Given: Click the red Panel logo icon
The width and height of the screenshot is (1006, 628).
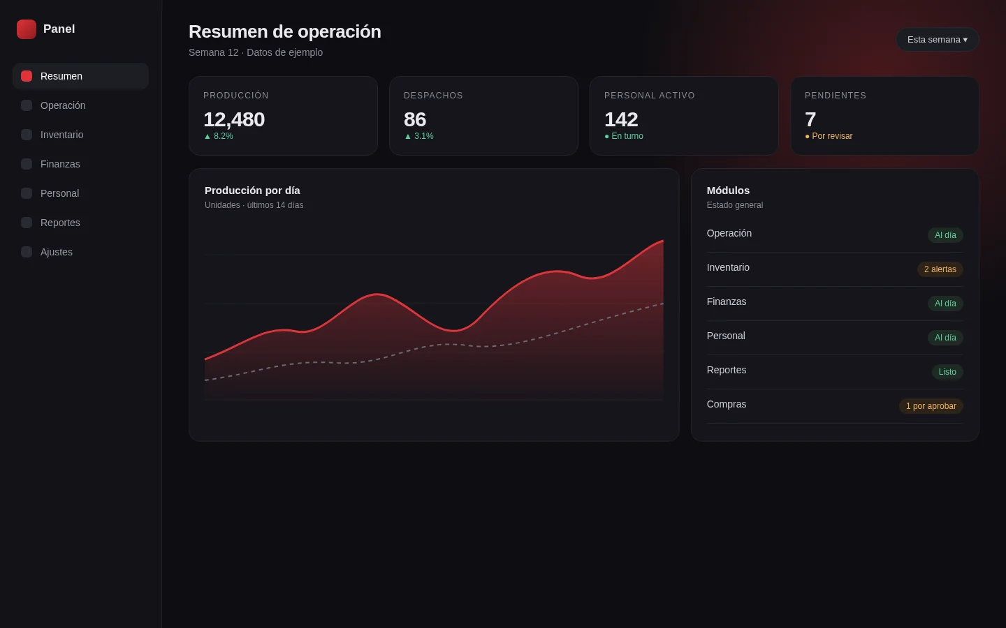Looking at the screenshot, I should 27,29.
